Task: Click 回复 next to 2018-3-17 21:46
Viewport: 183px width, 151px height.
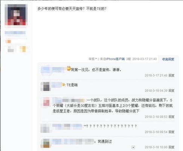Action: pos(171,75)
